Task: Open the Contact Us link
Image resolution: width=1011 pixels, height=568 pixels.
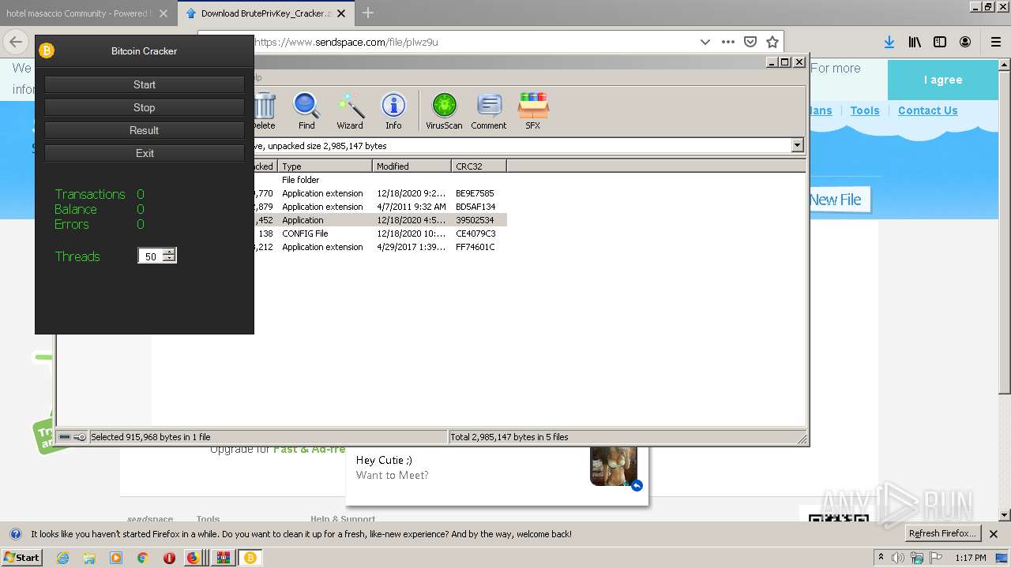Action: click(928, 110)
